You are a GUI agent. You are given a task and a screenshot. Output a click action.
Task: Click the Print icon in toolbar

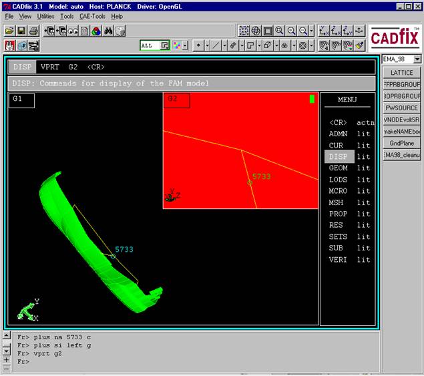click(32, 31)
